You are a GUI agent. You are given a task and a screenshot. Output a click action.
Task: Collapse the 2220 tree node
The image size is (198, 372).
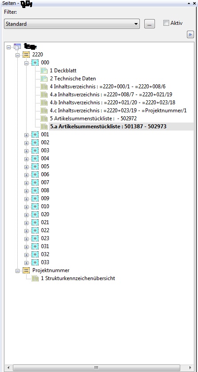pyautogui.click(x=17, y=55)
